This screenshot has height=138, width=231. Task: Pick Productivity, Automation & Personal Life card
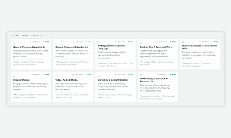[x=158, y=87]
